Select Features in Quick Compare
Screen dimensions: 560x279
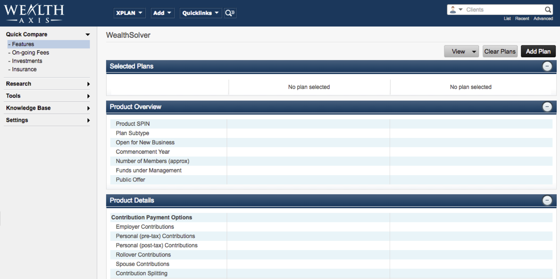[49, 44]
